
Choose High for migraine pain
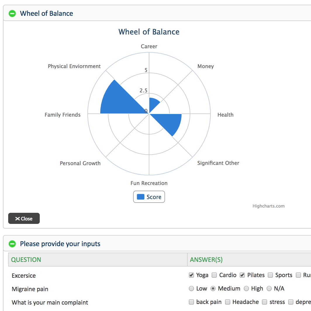pos(246,289)
